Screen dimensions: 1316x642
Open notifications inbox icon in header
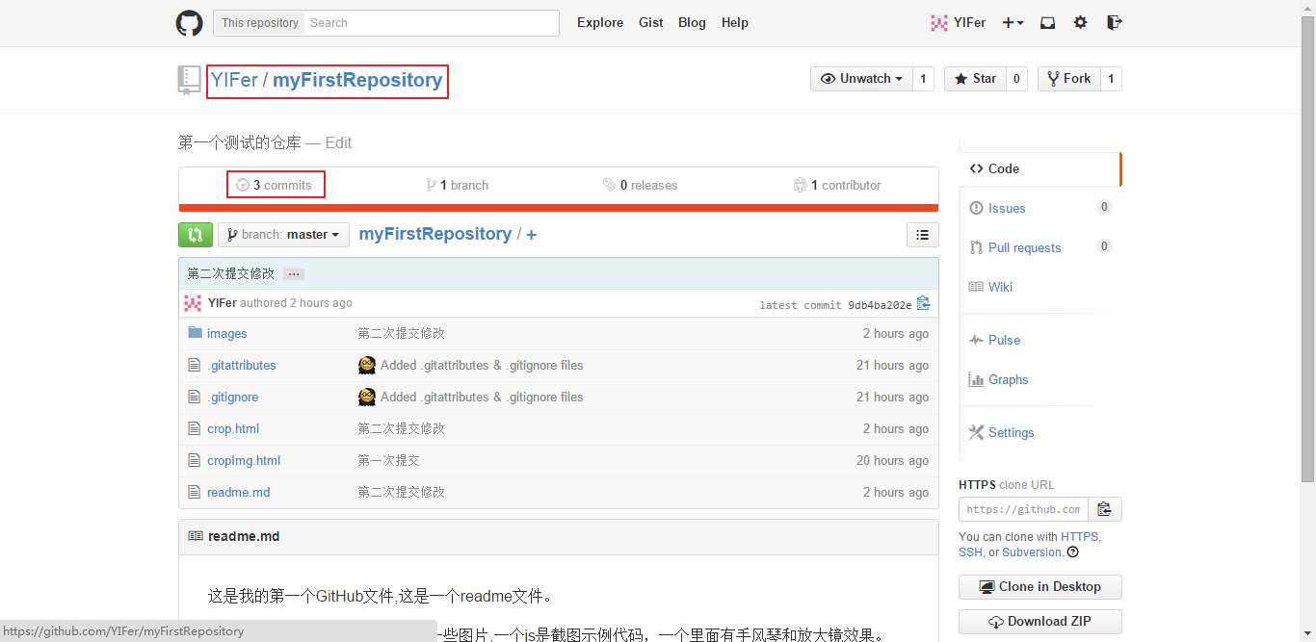click(1047, 23)
